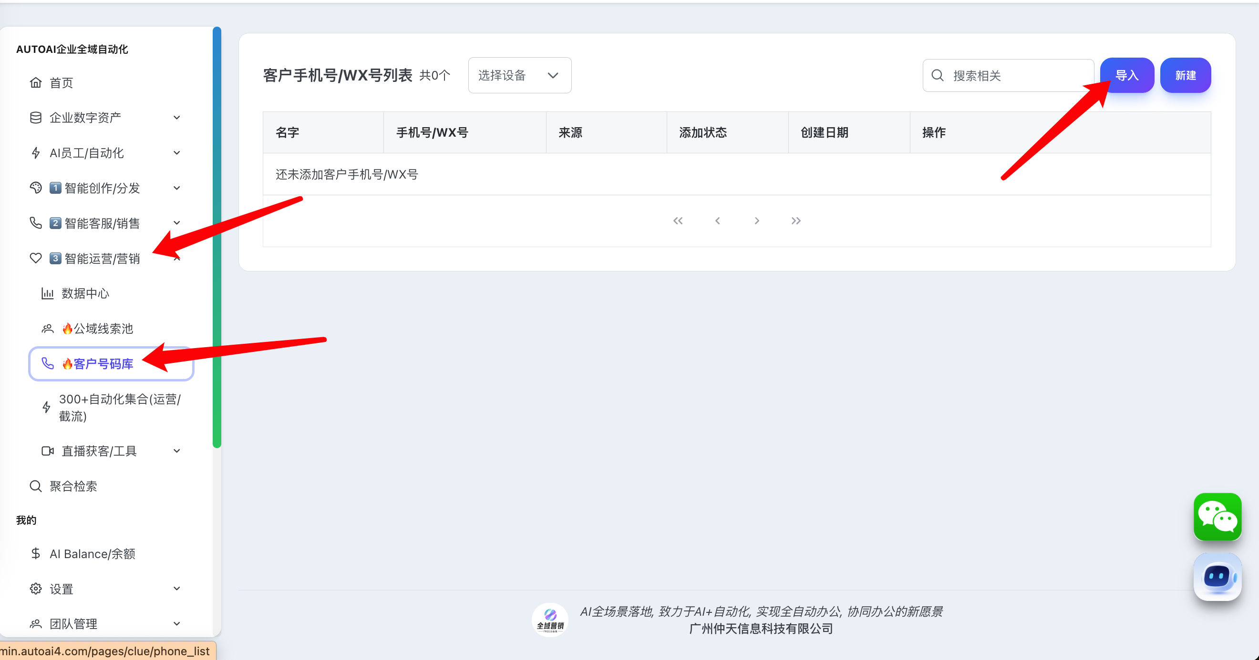The height and width of the screenshot is (660, 1259).
Task: Click the 导入 button
Action: coord(1126,75)
